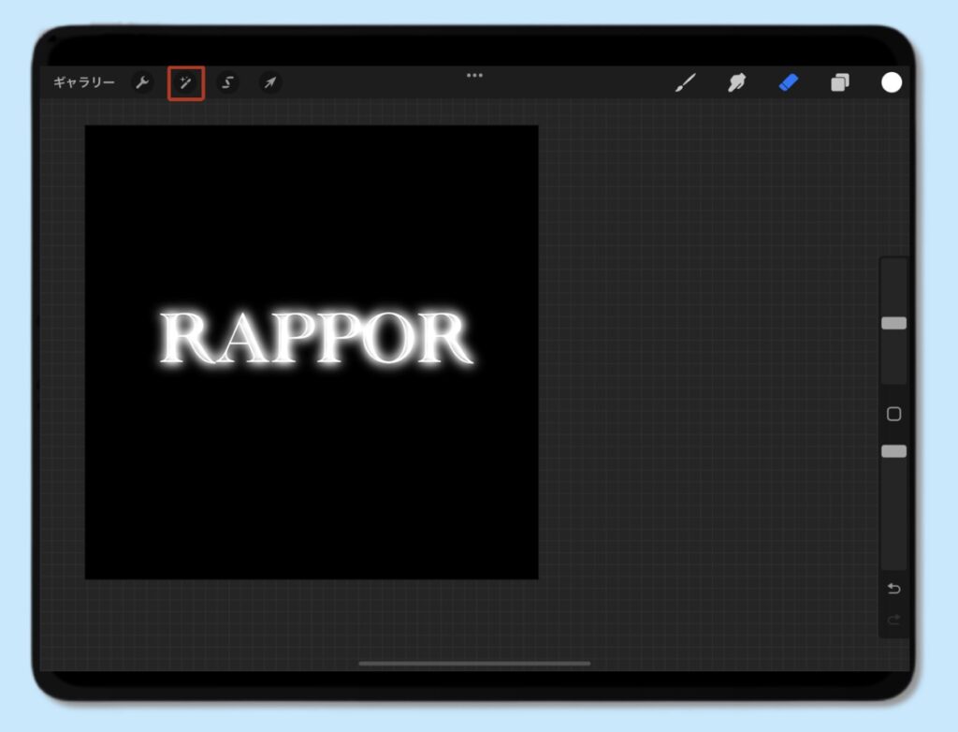Viewport: 958px width, 732px height.
Task: Open the Adjustments magic wand menu
Action: [186, 82]
